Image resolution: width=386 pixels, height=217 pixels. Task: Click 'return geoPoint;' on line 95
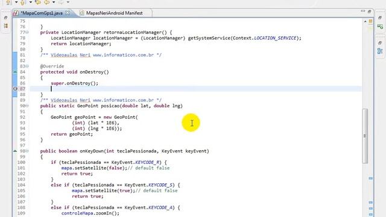tap(72, 134)
